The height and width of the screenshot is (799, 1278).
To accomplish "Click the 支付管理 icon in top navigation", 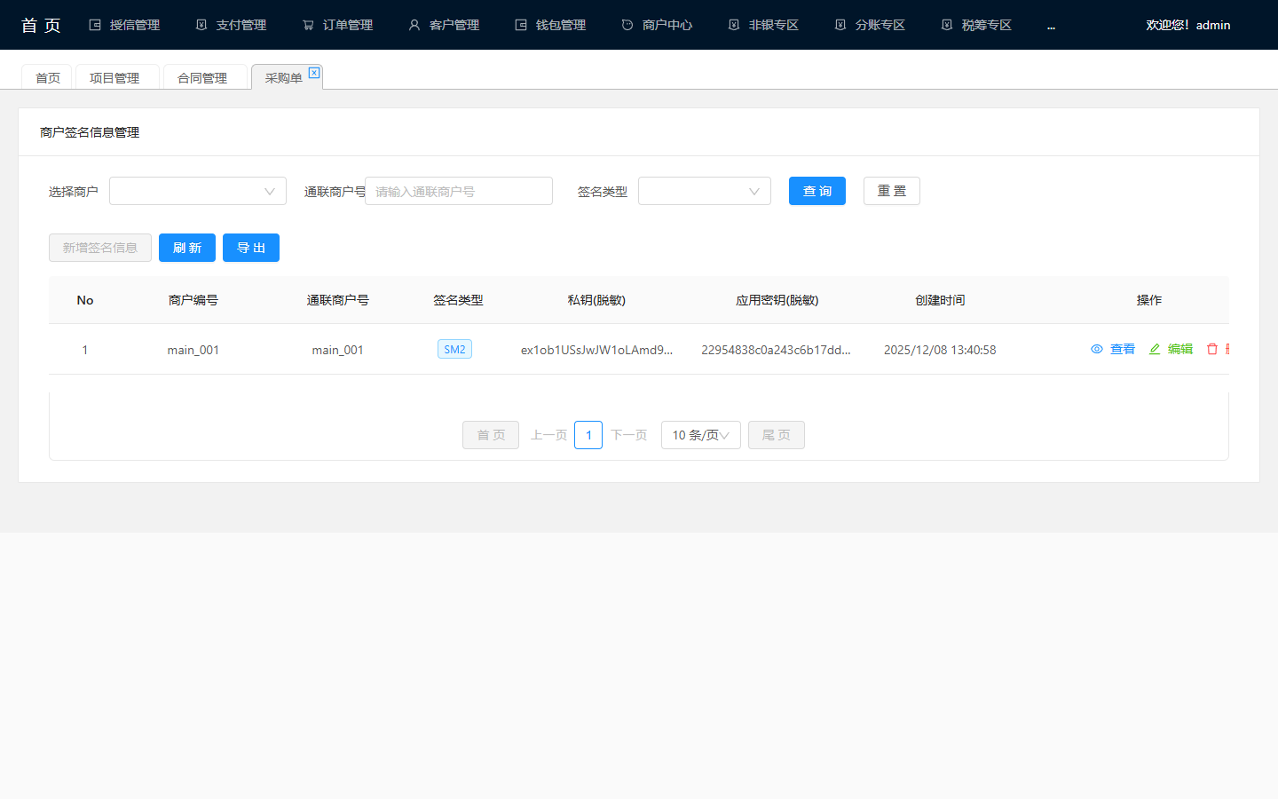I will (x=201, y=25).
